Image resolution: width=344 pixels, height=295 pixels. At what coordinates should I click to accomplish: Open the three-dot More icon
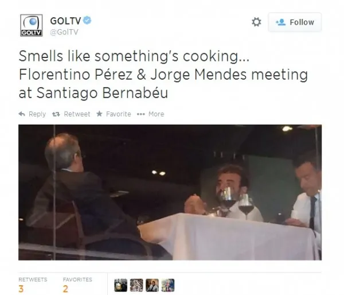140,114
